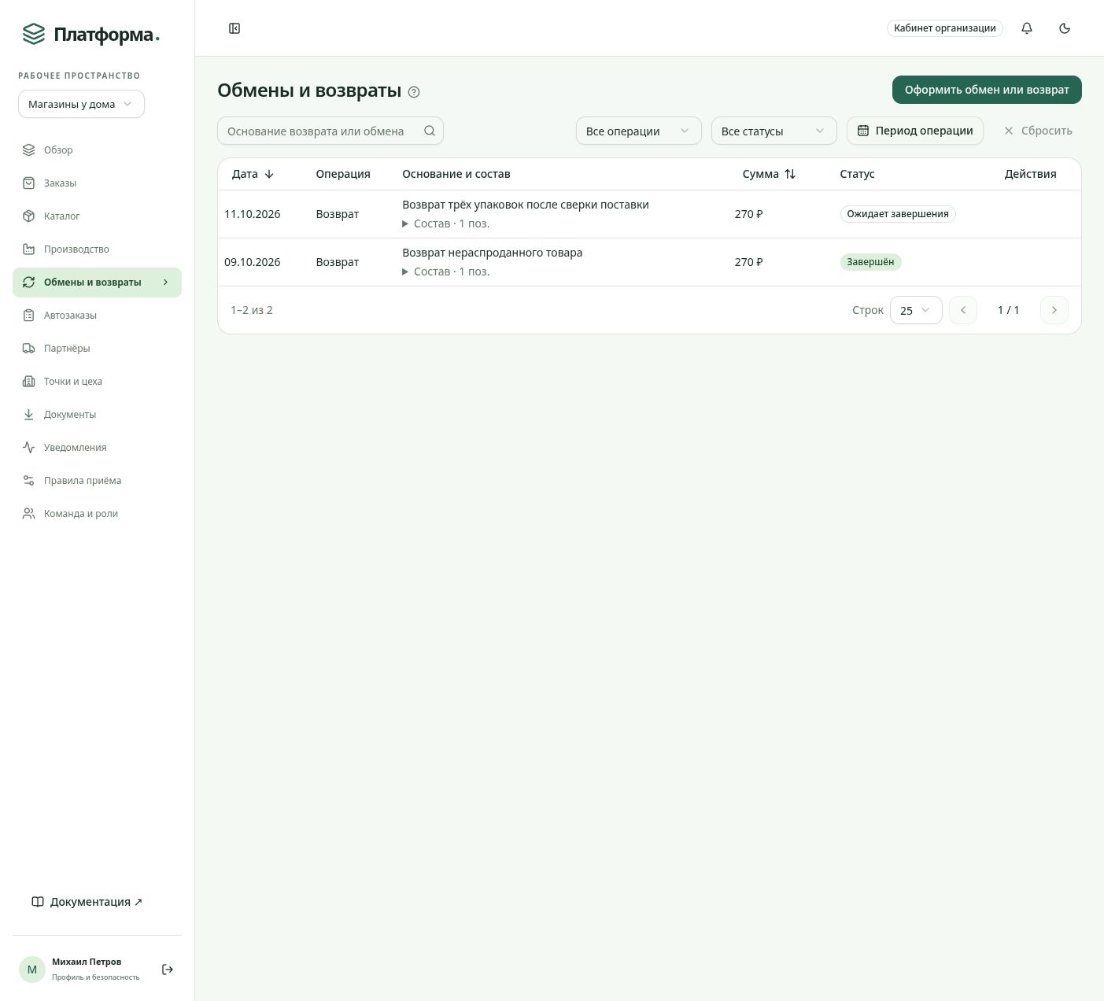Viewport: 1104px width, 1001px height.
Task: Go to Документы section
Action: pyautogui.click(x=97, y=414)
